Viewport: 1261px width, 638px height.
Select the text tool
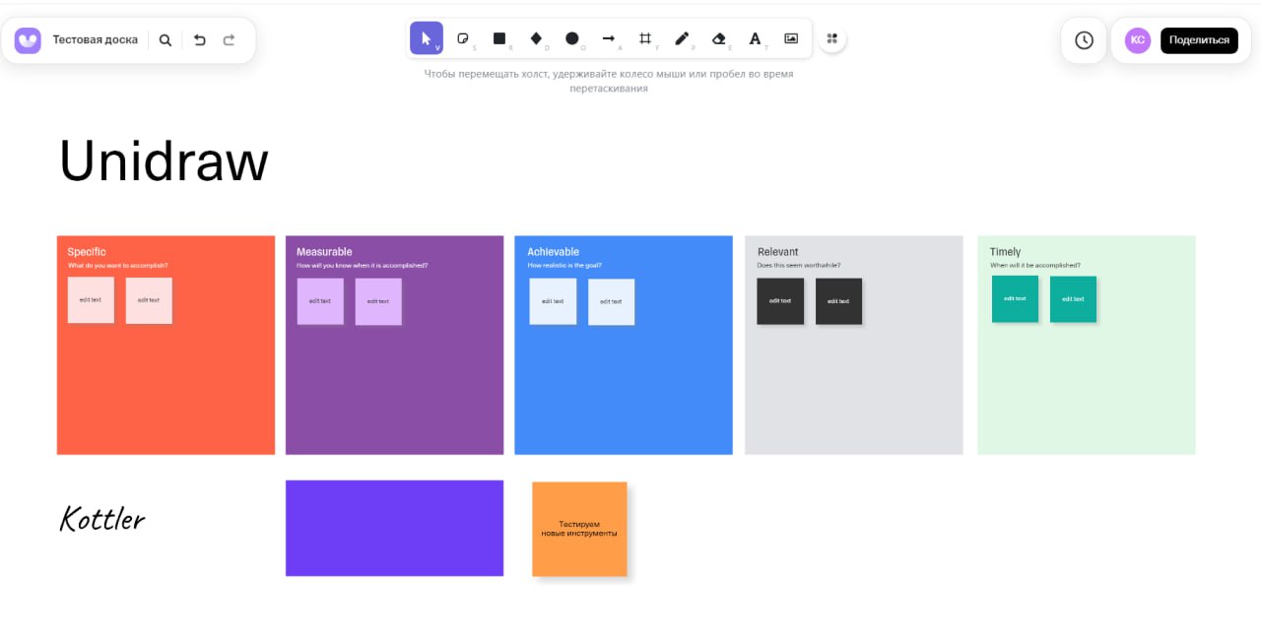[755, 38]
